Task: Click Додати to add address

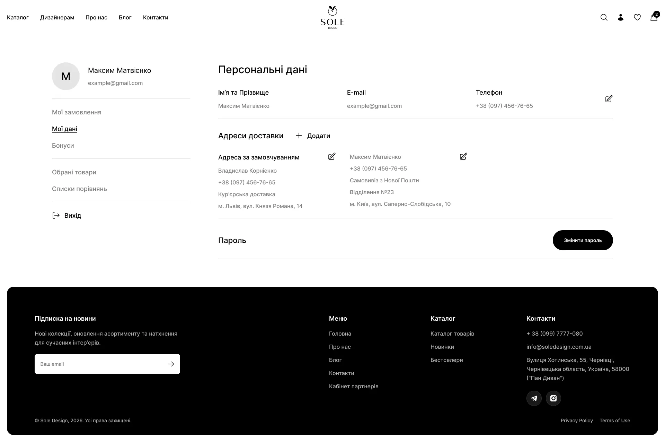Action: (318, 136)
